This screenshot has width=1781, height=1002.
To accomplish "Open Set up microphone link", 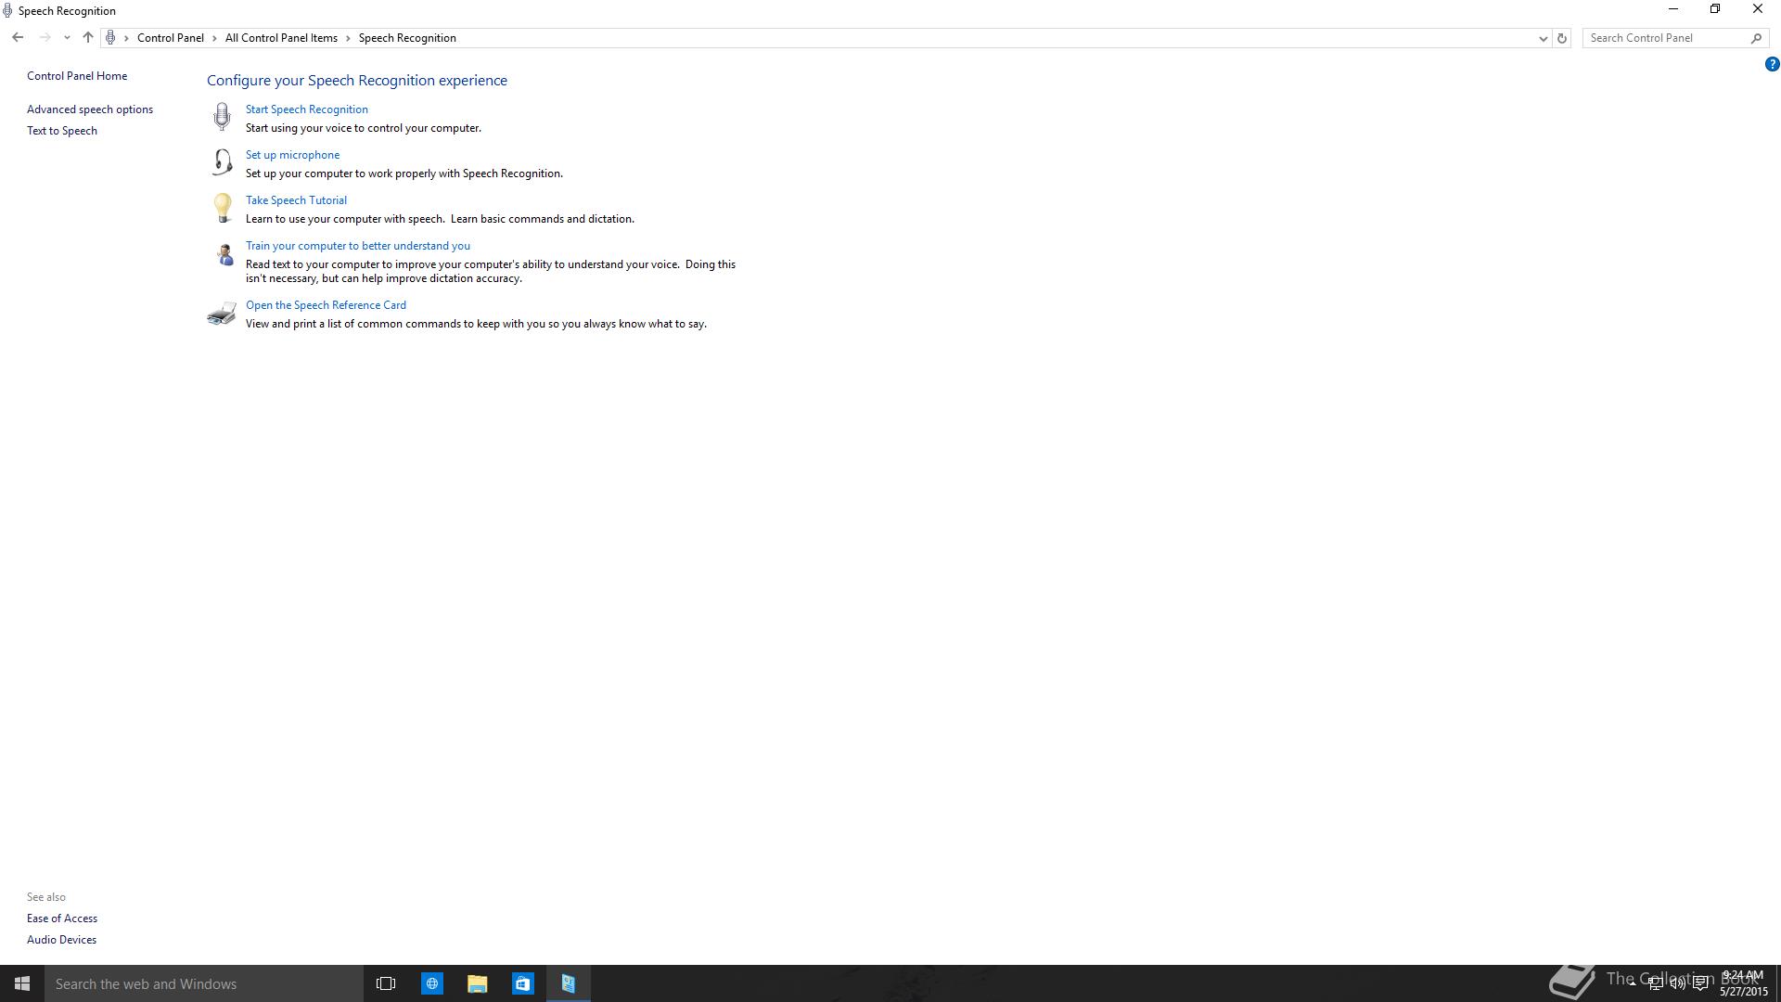I will 292,155.
